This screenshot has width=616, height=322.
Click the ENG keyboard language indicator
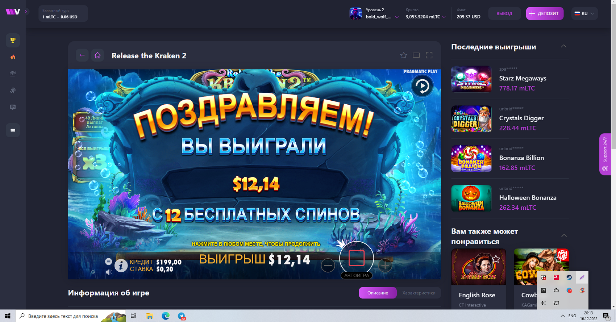point(572,316)
